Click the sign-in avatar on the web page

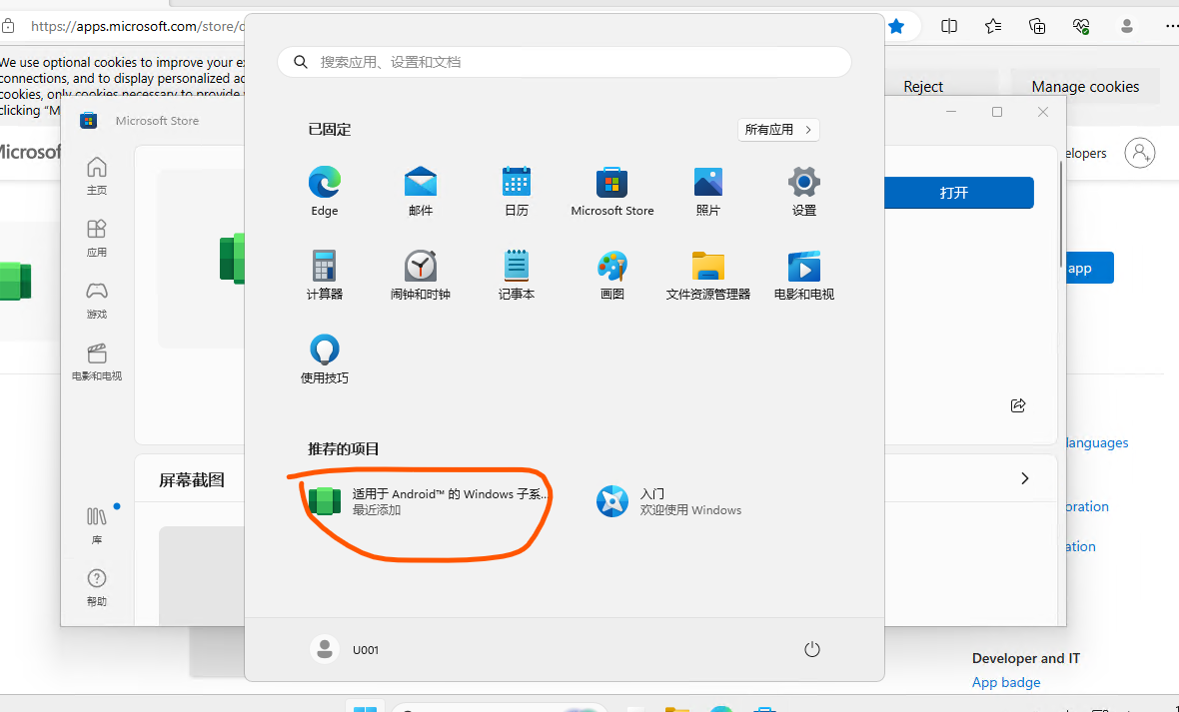point(1140,153)
